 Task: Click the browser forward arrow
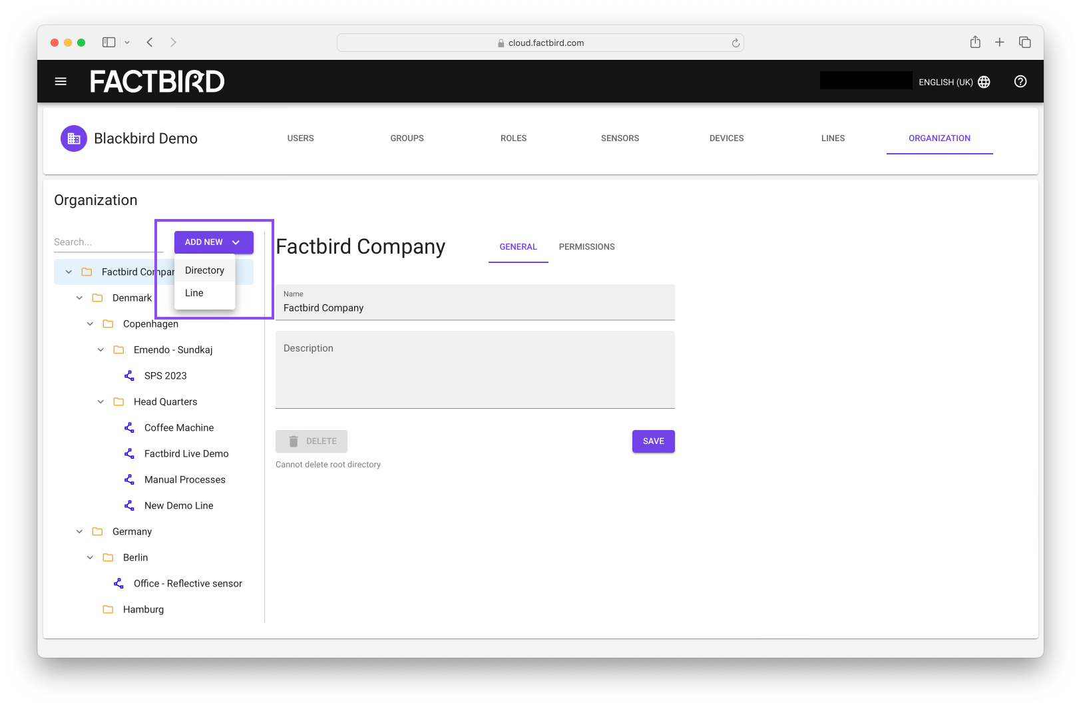[x=173, y=42]
